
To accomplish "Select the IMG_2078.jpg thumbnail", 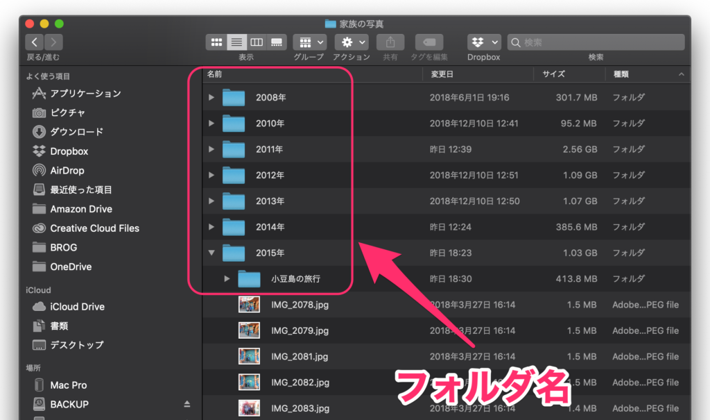I will coord(249,305).
